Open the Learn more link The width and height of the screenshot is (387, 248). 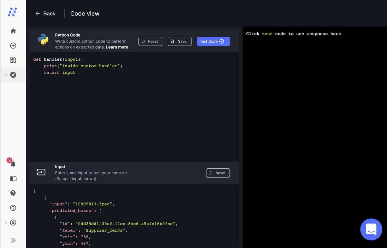pos(117,47)
